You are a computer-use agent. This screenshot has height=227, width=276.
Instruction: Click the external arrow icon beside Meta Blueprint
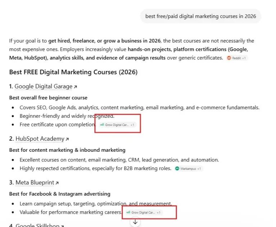57,183
